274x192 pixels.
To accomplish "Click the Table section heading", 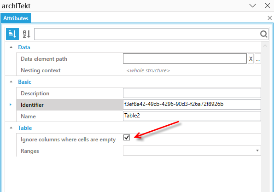I will click(25, 128).
